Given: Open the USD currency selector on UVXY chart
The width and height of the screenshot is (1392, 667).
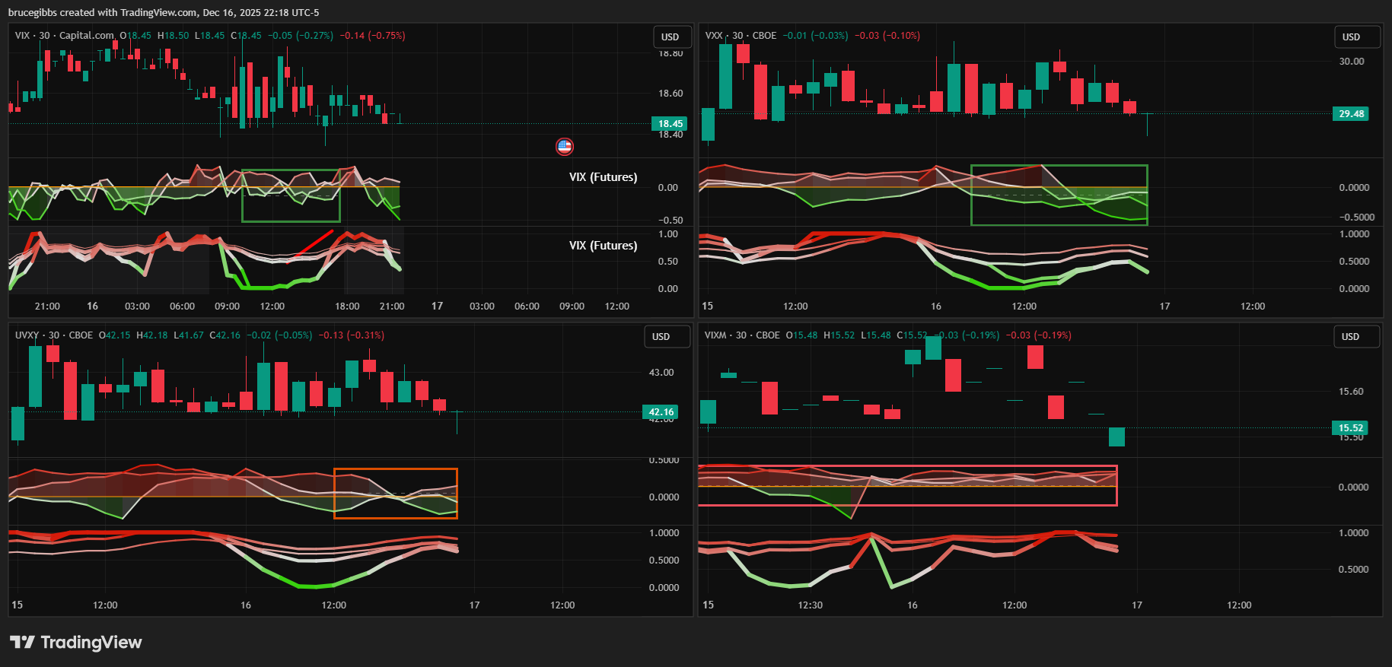Looking at the screenshot, I should [x=661, y=337].
